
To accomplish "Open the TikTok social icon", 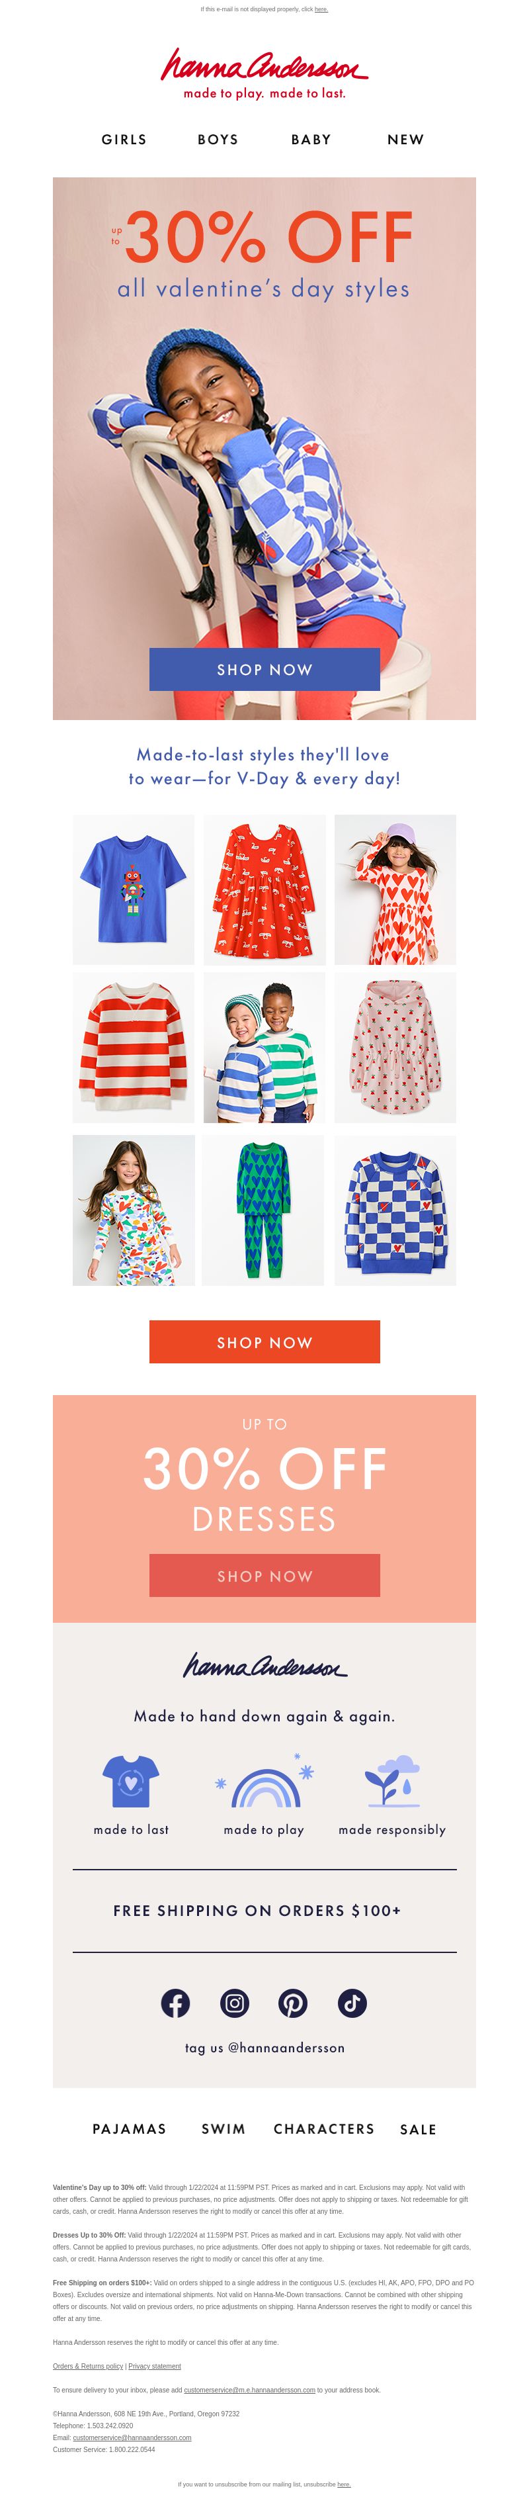I will click(x=352, y=2003).
